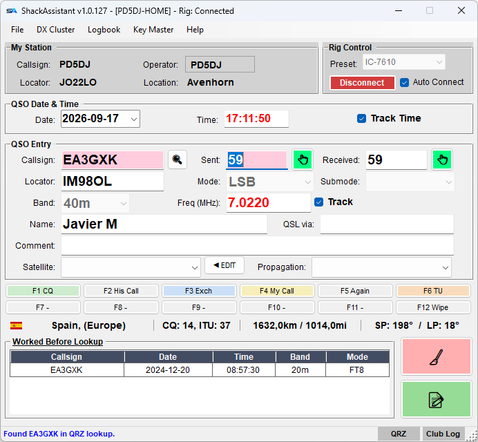Click the ShackAssistant logo in title bar
Viewport: 478px width, 442px height.
click(x=12, y=11)
